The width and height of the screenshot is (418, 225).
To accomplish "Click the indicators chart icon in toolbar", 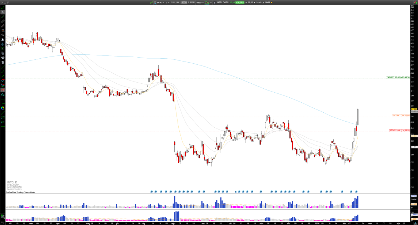I will point(206,3).
